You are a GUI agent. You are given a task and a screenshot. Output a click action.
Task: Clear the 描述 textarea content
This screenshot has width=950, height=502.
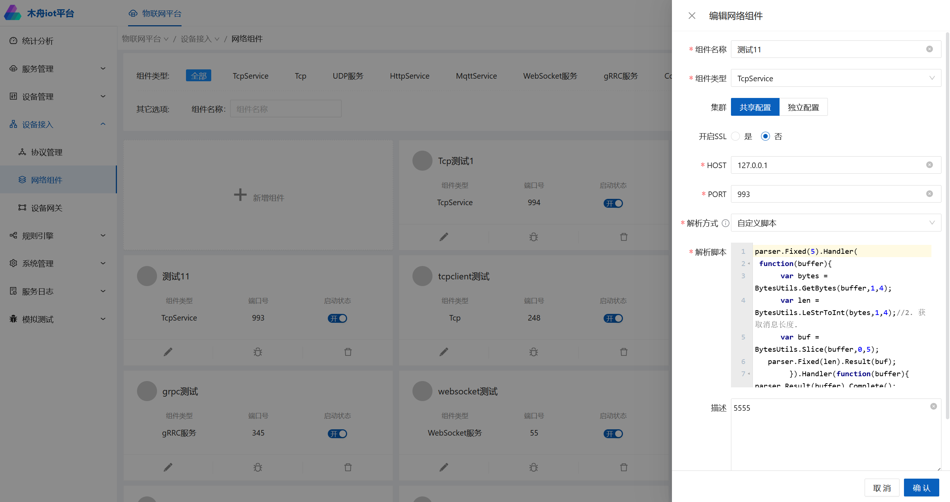(933, 406)
